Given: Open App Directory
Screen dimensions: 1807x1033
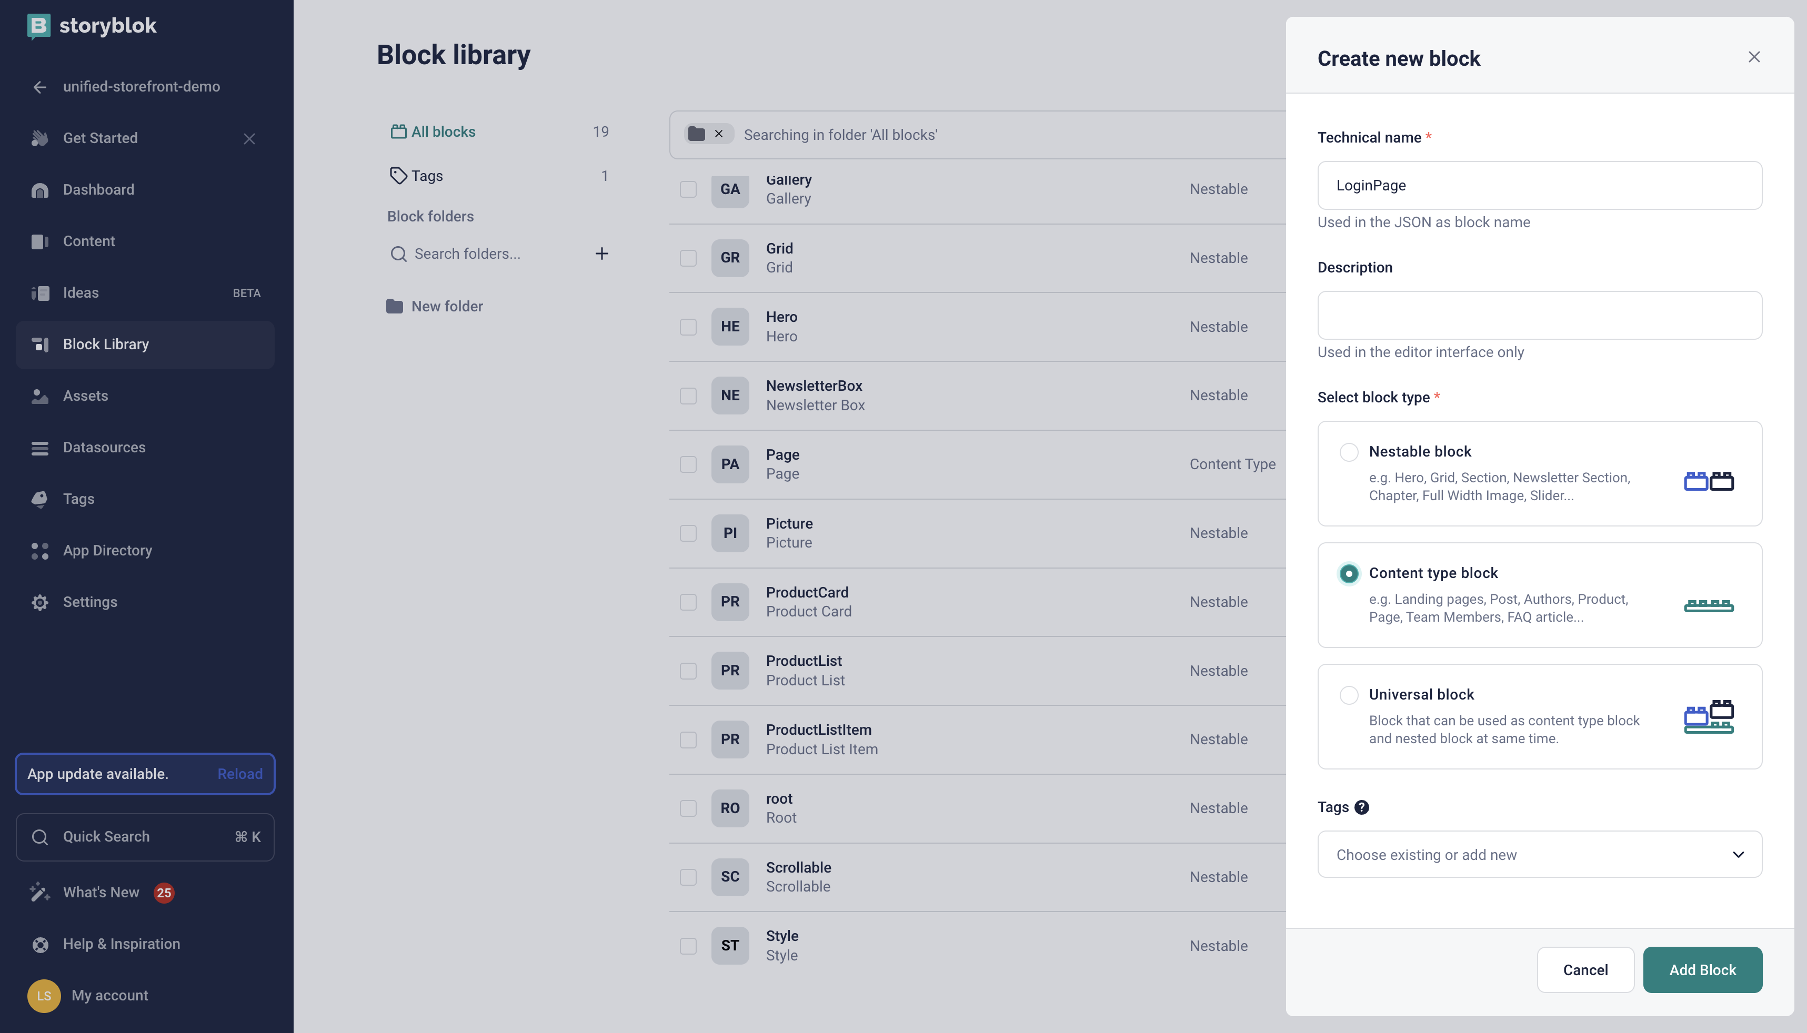Looking at the screenshot, I should (145, 551).
